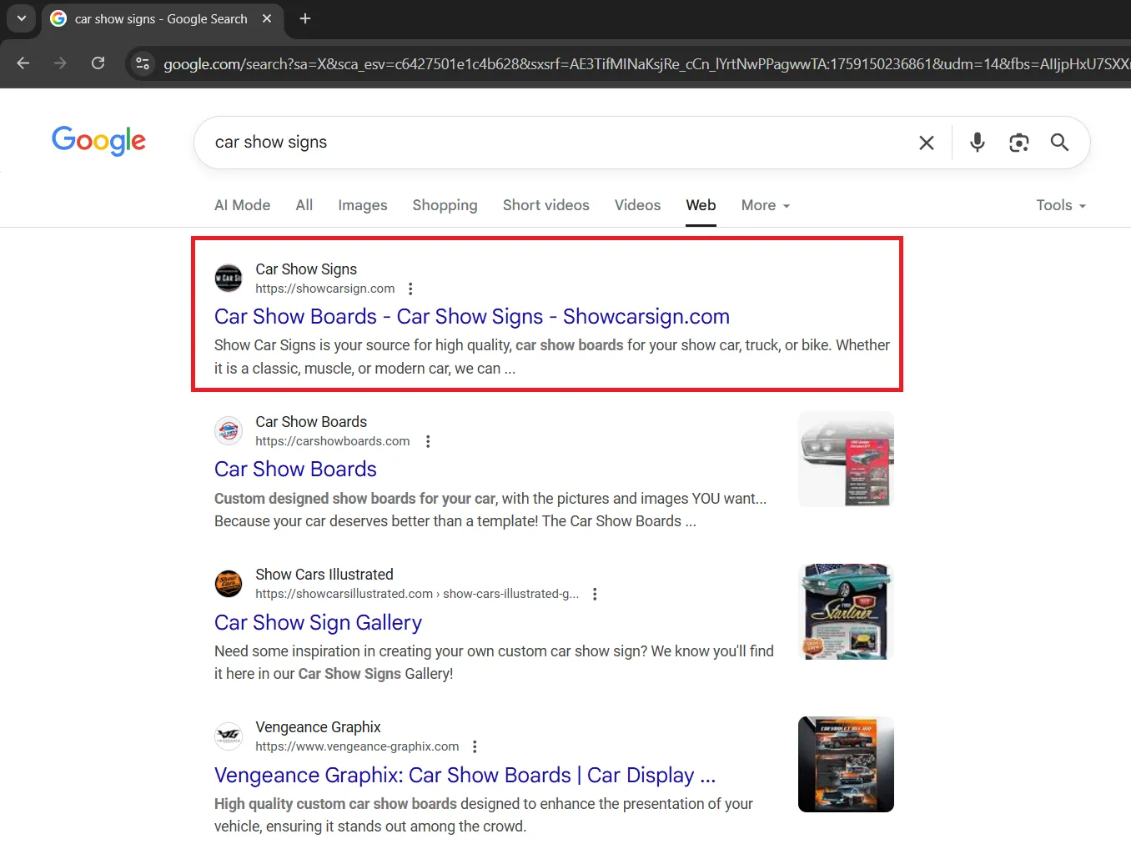
Task: Click the magnifying glass search button
Action: pyautogui.click(x=1059, y=143)
